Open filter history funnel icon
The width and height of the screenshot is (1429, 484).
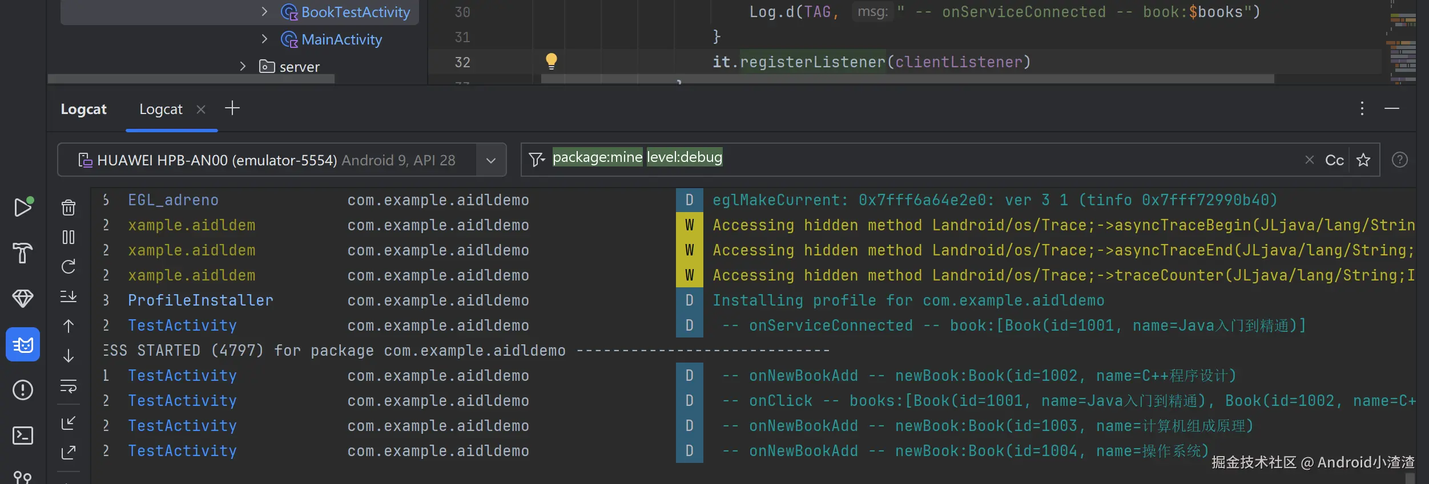pos(537,160)
